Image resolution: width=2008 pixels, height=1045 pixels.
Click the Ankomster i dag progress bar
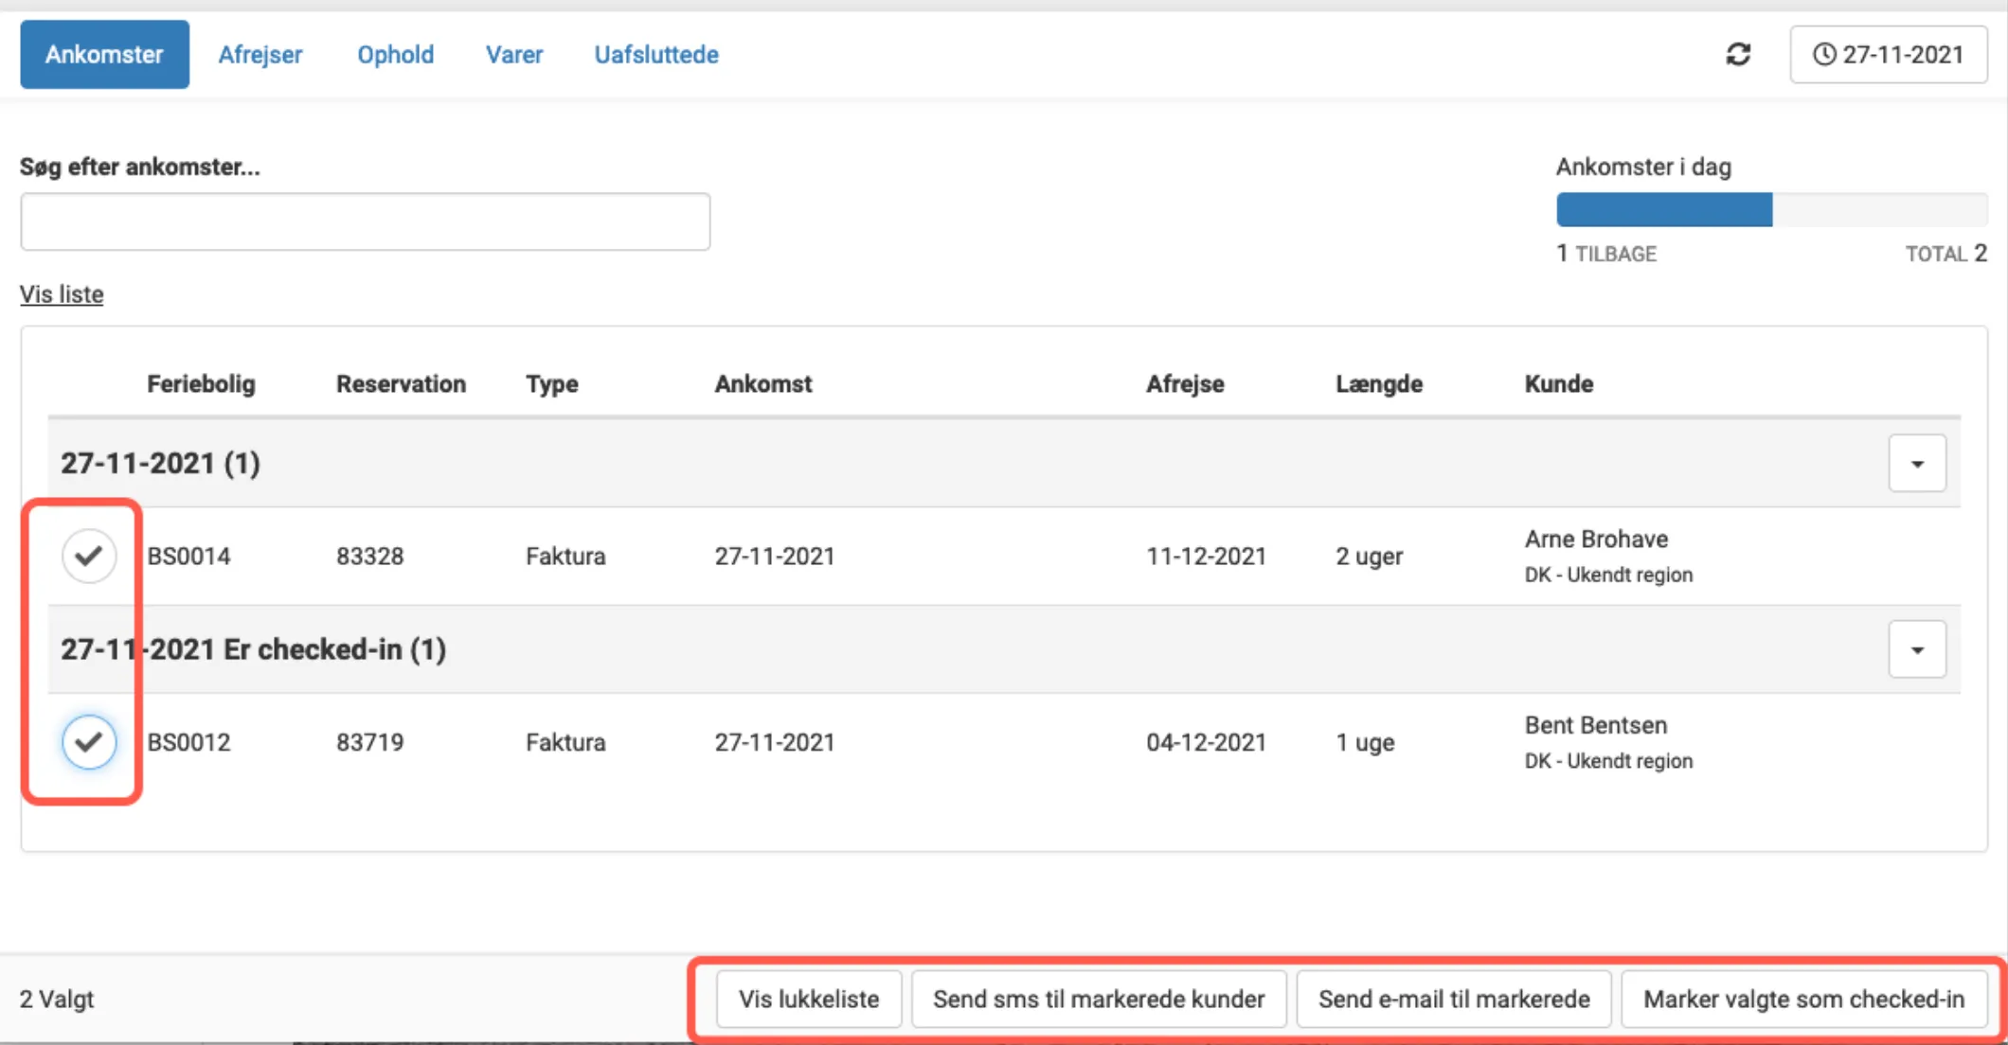[1771, 210]
